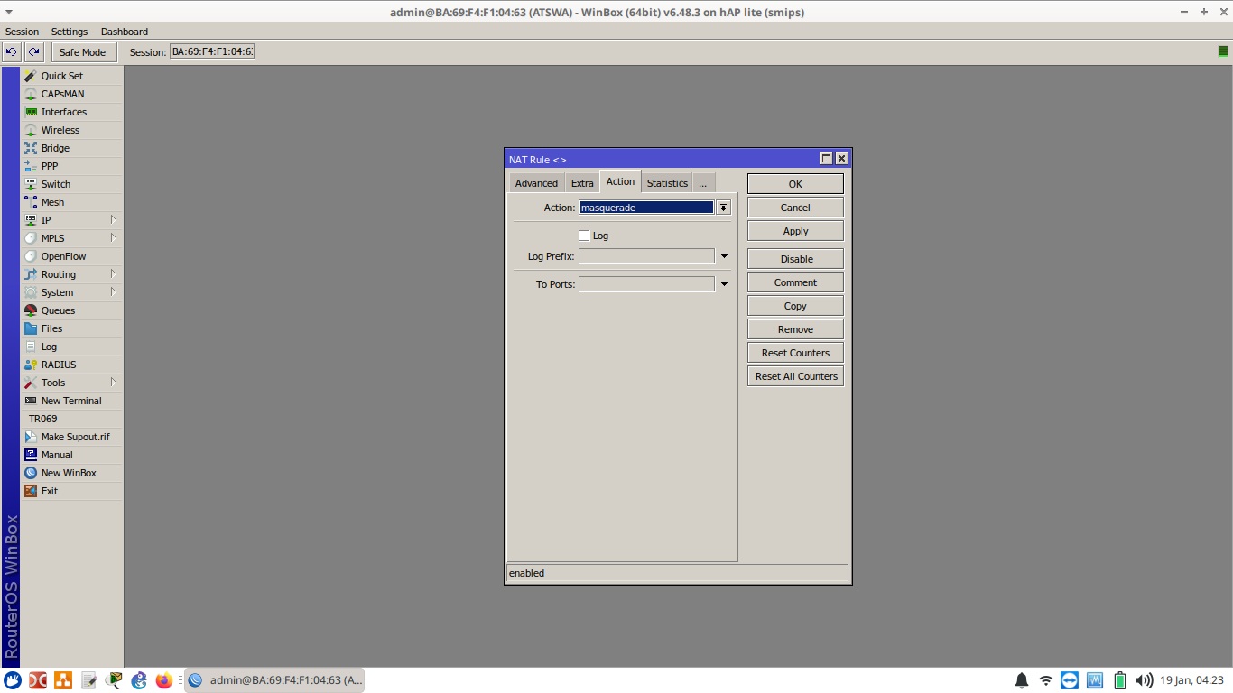This screenshot has width=1233, height=693.
Task: Start a New WinBox session
Action: [x=71, y=473]
